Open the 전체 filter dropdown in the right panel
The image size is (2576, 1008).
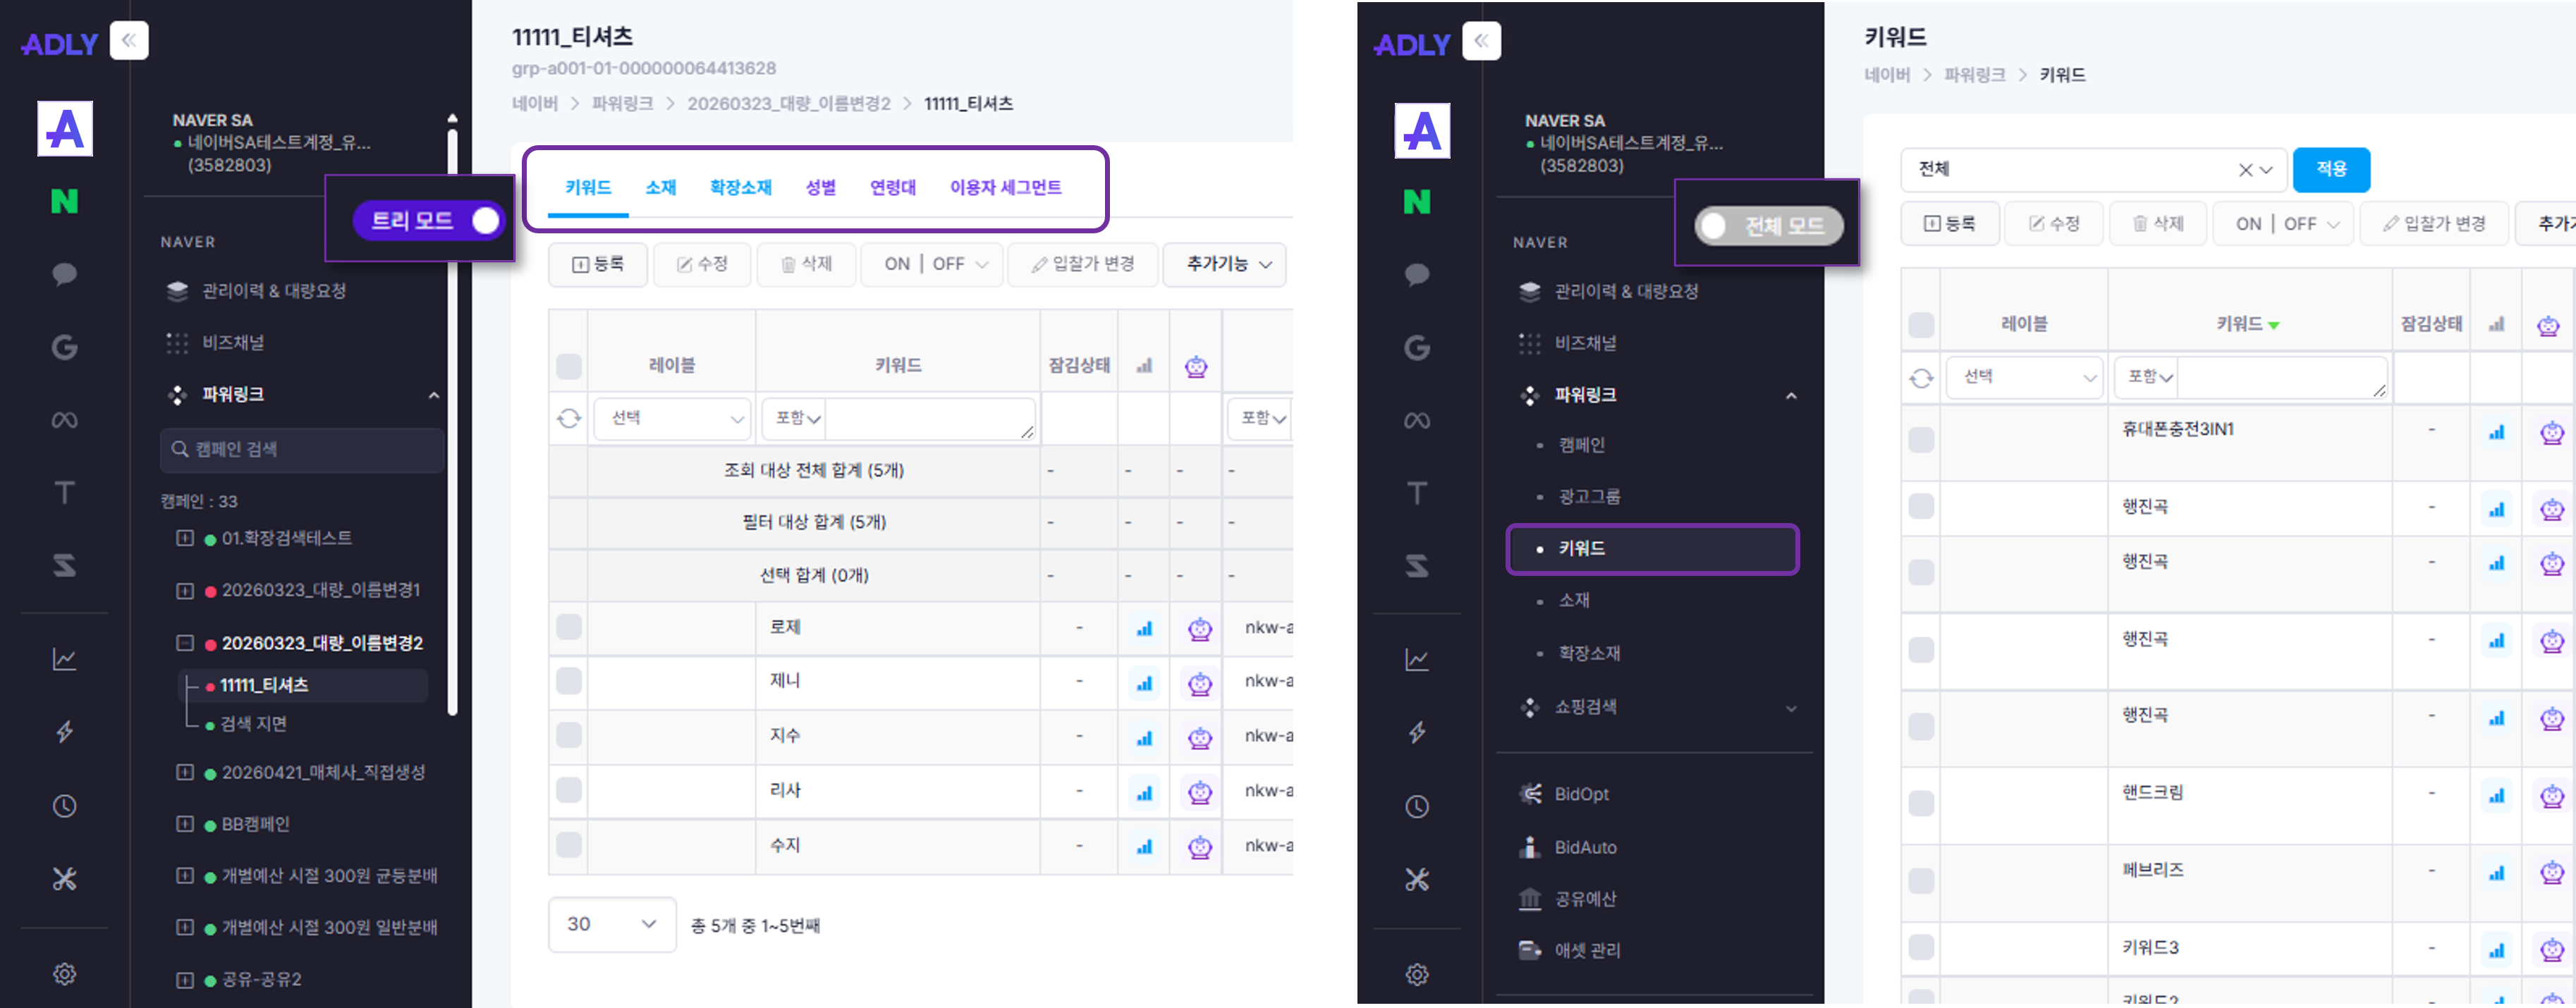(2093, 169)
